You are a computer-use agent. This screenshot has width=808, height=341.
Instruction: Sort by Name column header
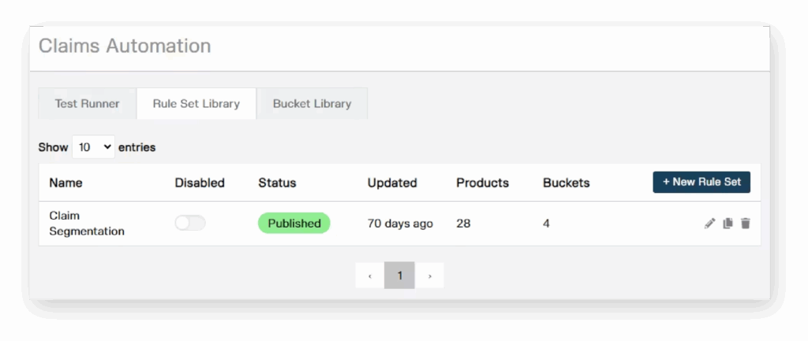pos(65,183)
